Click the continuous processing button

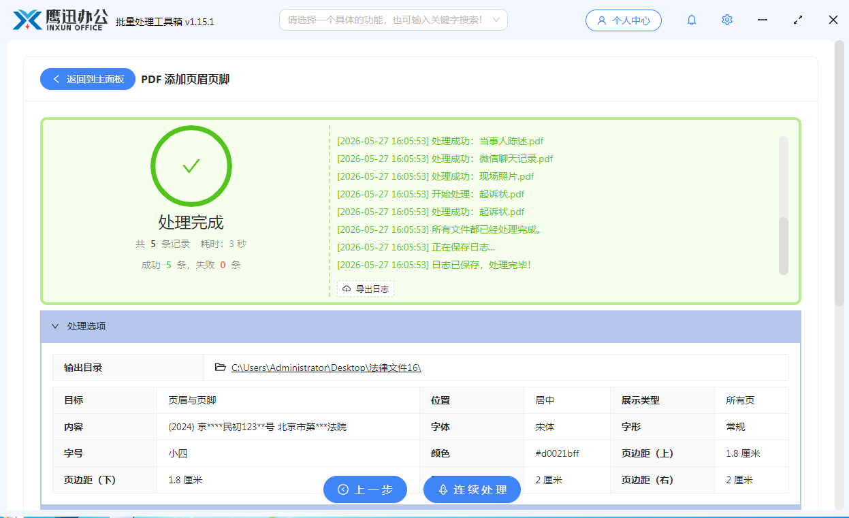tap(472, 489)
